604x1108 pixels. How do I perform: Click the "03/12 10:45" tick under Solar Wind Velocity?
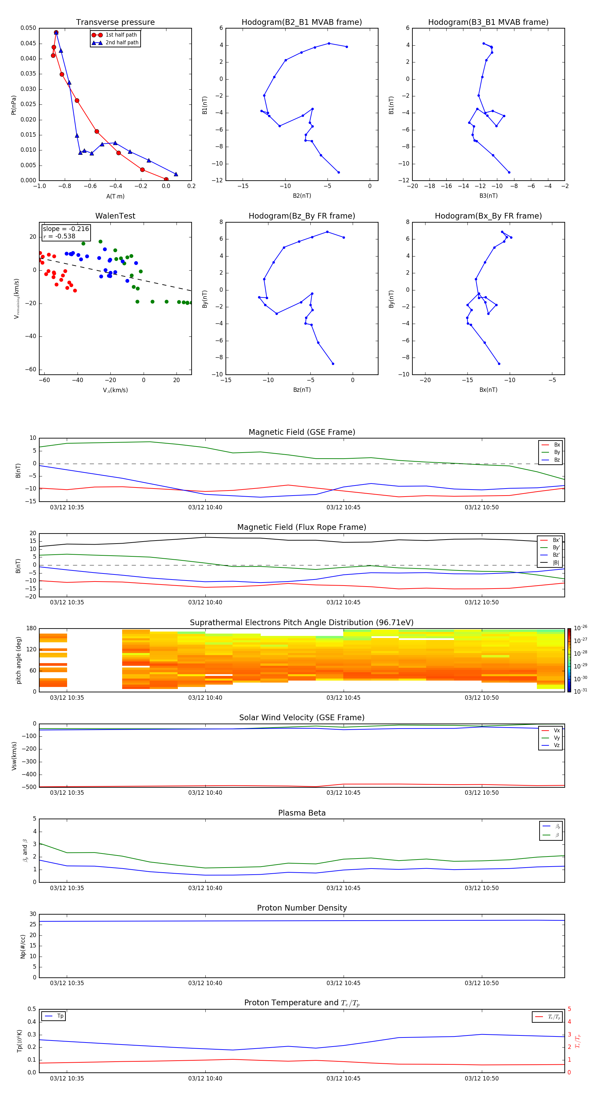343,793
